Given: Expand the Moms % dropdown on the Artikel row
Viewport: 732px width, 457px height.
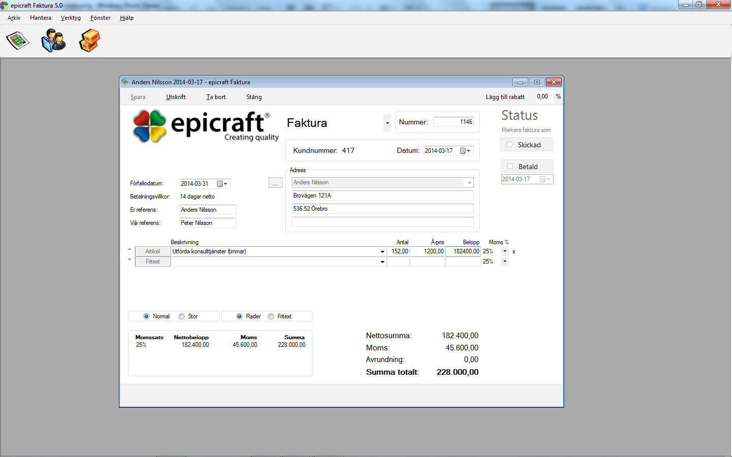Looking at the screenshot, I should (504, 251).
